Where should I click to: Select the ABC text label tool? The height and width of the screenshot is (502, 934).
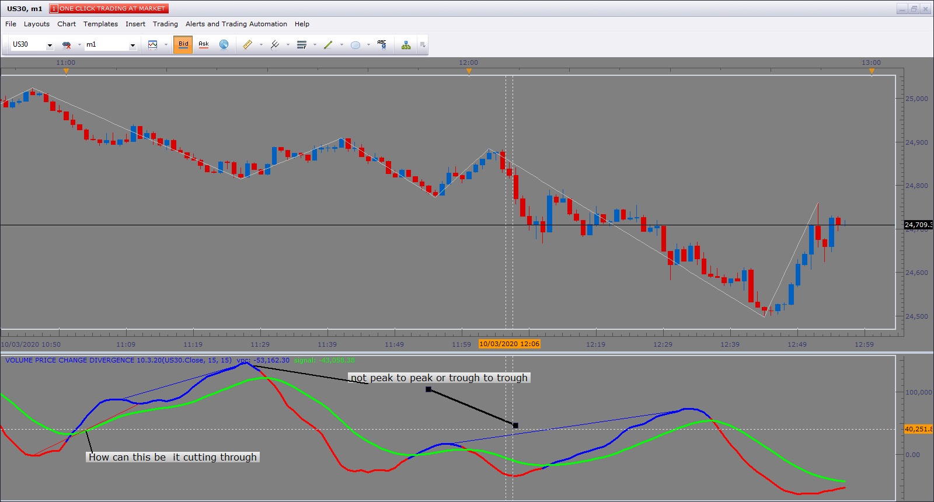[382, 44]
